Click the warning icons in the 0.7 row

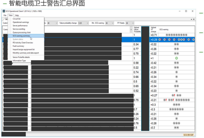[177, 109]
